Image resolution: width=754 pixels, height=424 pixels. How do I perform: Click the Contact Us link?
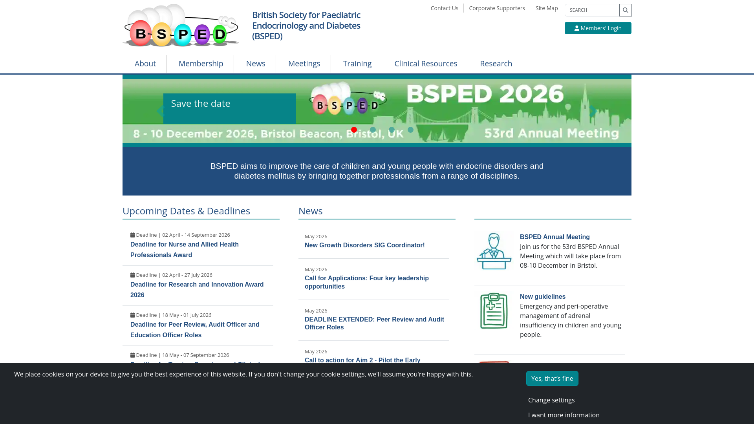(444, 8)
